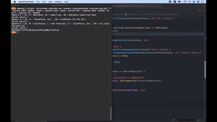Click the checkmark app icon in menu bar
Viewport: 217px width, 122px height.
coord(175,2)
